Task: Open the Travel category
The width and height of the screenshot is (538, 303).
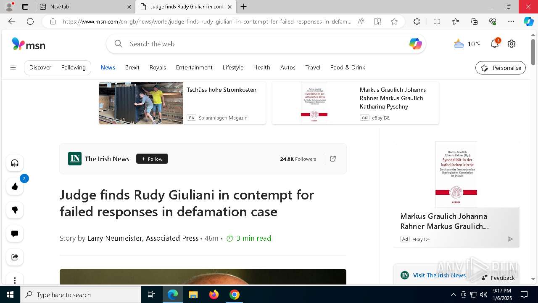Action: 313,67
